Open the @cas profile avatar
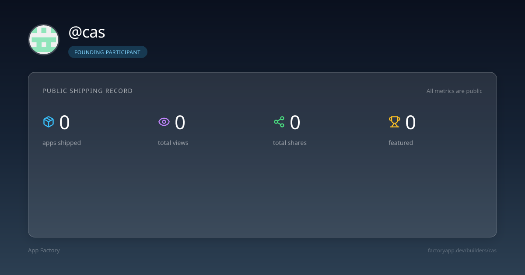Image resolution: width=525 pixels, height=275 pixels. point(44,40)
